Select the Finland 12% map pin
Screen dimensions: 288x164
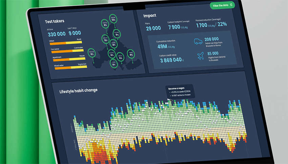click(113, 19)
